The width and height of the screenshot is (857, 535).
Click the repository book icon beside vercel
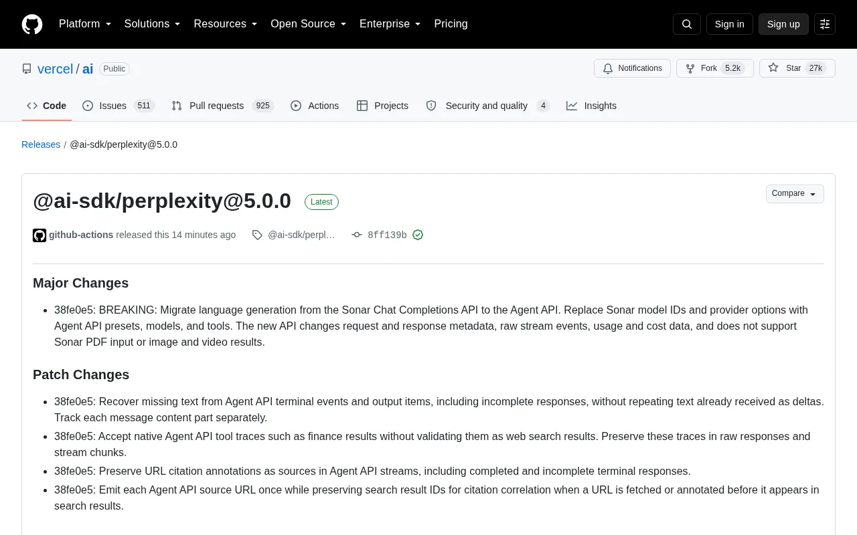[x=27, y=69]
